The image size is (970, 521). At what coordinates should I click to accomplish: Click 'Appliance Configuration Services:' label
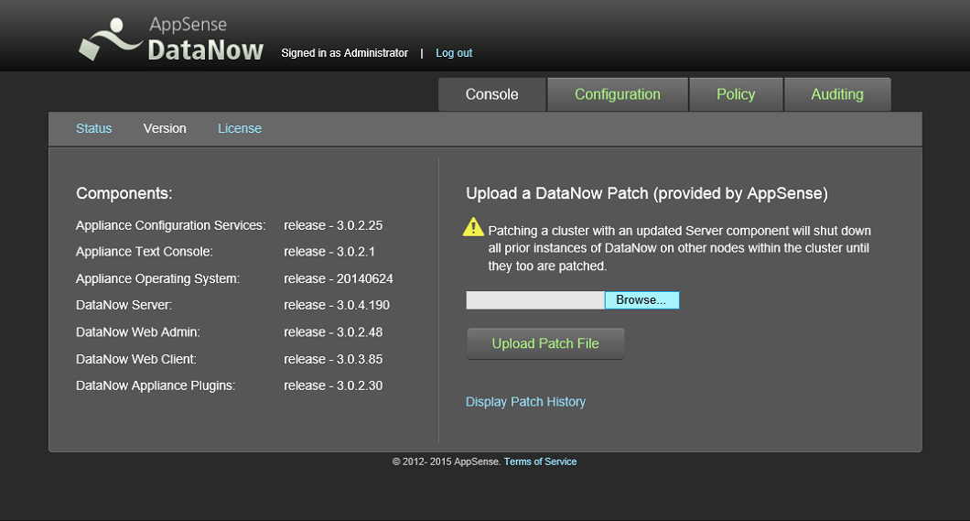pyautogui.click(x=171, y=226)
